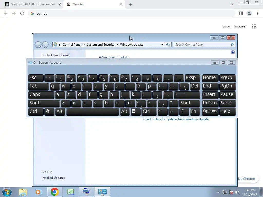Click Bksp key on On-Screen Keyboard
Screen dimensions: 263x197
click(x=192, y=78)
